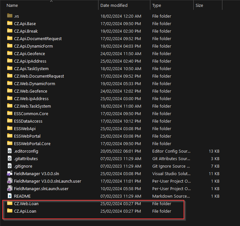
Task: Click the .editorconfig file name
Action: click(x=26, y=151)
